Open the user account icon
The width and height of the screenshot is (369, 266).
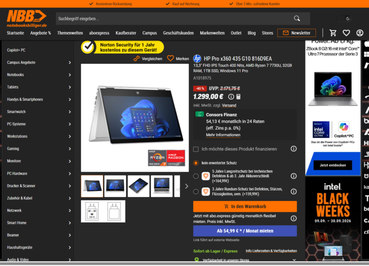click(x=359, y=33)
